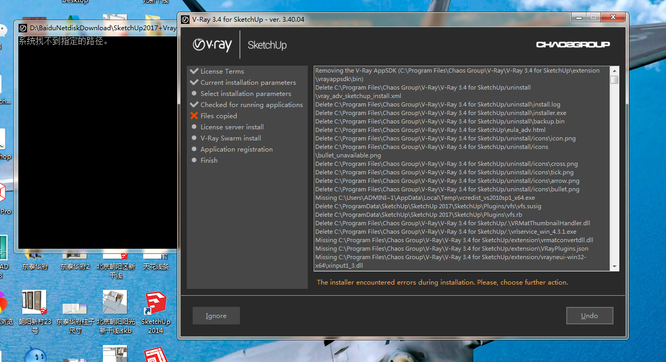The width and height of the screenshot is (666, 362).
Task: Click the V-Ray SketchUp logo in the header
Action: coord(240,45)
